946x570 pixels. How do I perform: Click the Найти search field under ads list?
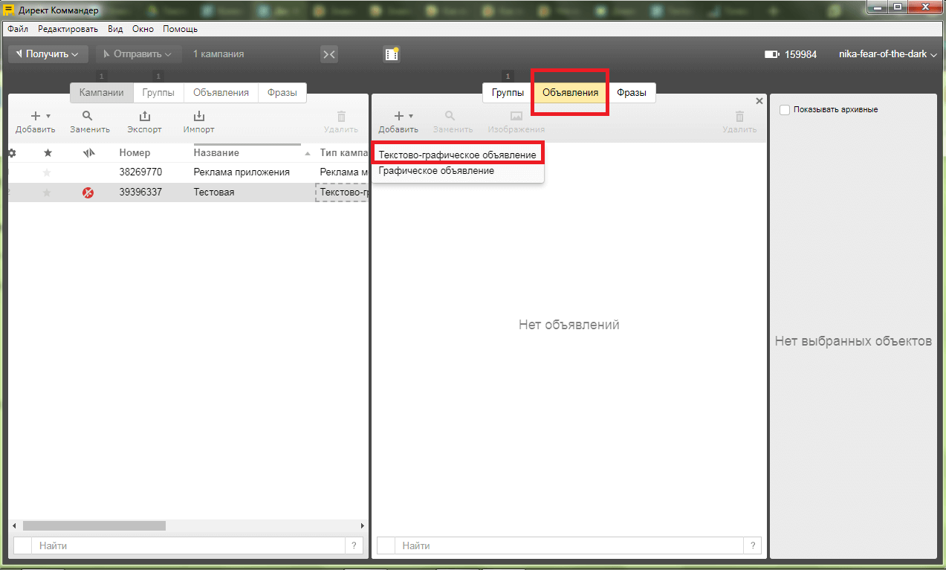(x=568, y=545)
